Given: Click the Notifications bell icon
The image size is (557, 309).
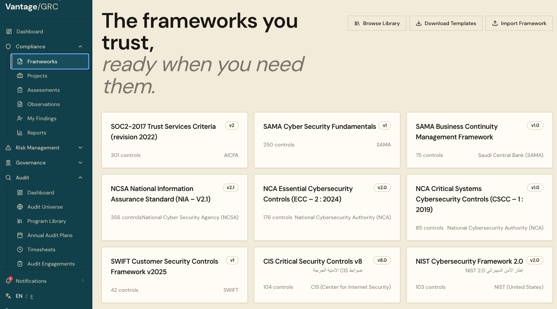Looking at the screenshot, I should click(8, 281).
